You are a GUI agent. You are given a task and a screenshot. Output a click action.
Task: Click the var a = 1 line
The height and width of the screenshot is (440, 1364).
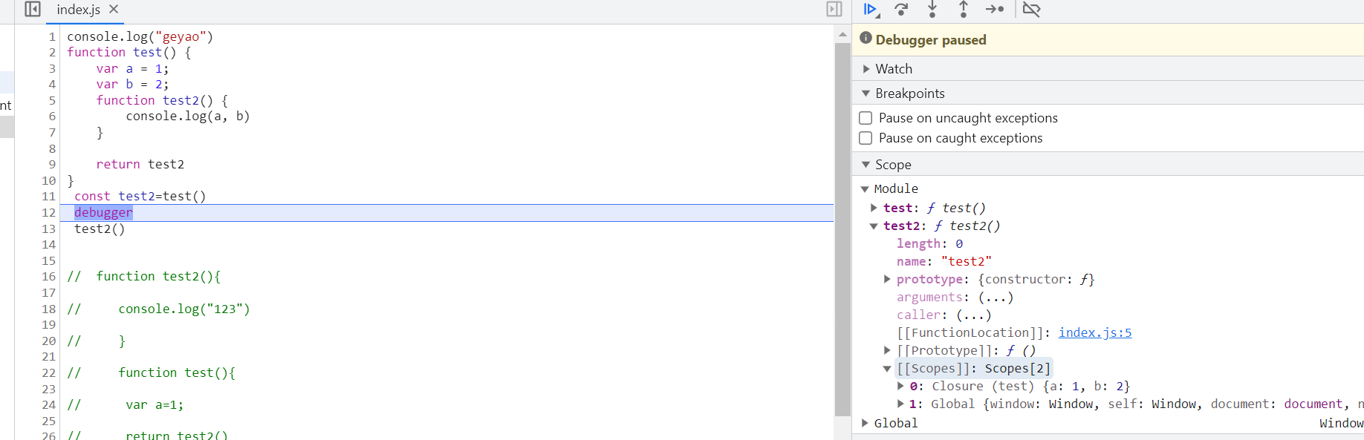point(132,68)
